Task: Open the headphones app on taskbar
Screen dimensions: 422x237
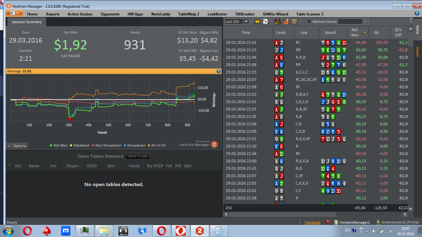Action: (x=123, y=231)
